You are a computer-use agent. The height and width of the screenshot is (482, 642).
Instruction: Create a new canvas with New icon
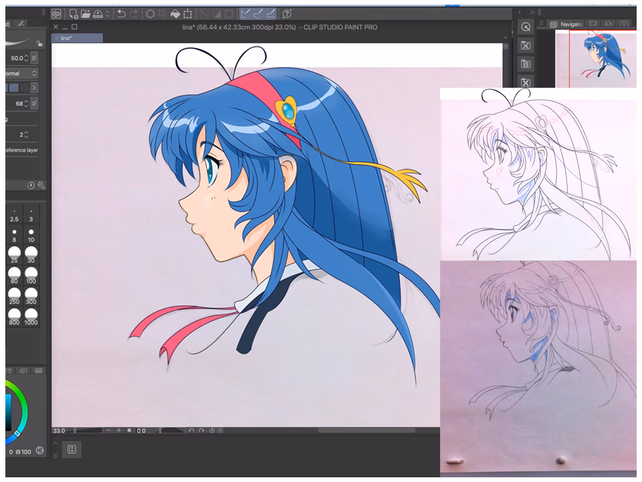coord(74,13)
